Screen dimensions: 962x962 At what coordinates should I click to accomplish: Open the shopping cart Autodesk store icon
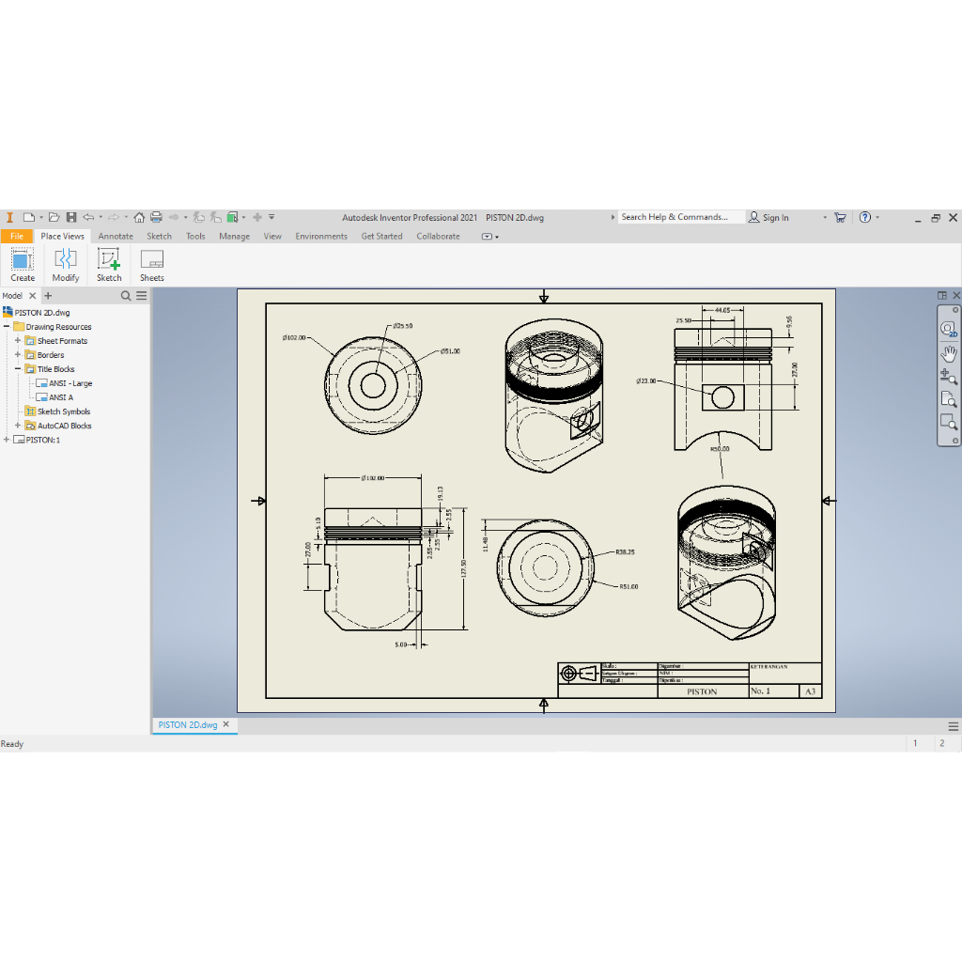pyautogui.click(x=841, y=217)
